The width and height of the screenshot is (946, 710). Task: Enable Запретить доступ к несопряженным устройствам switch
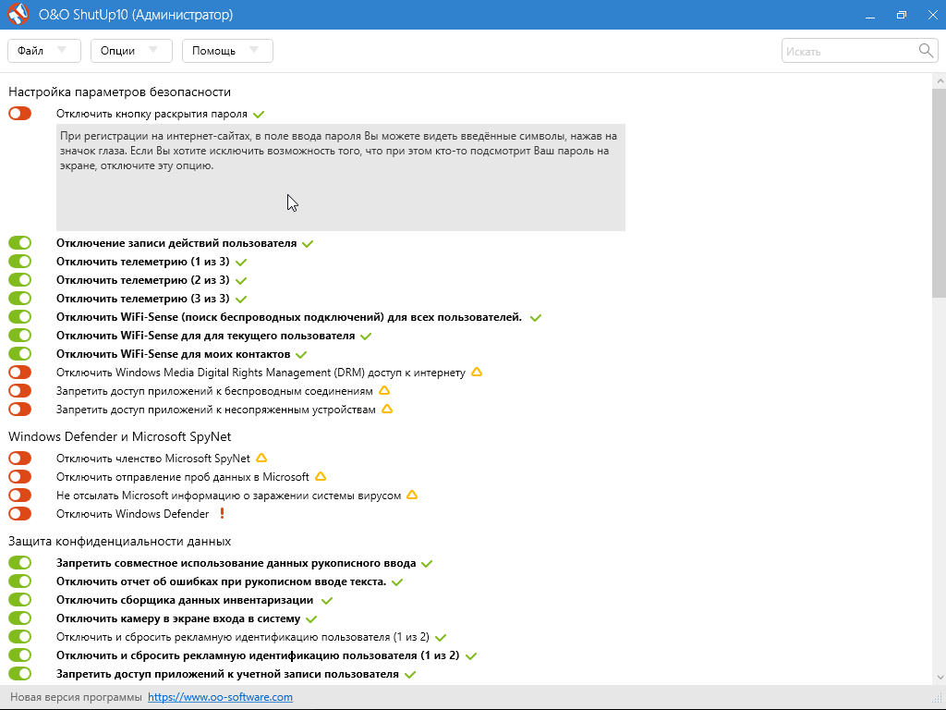pyautogui.click(x=20, y=409)
